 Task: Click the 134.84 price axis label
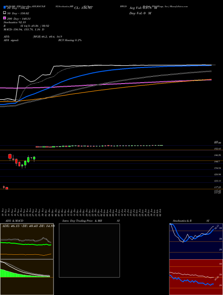coord(218,168)
